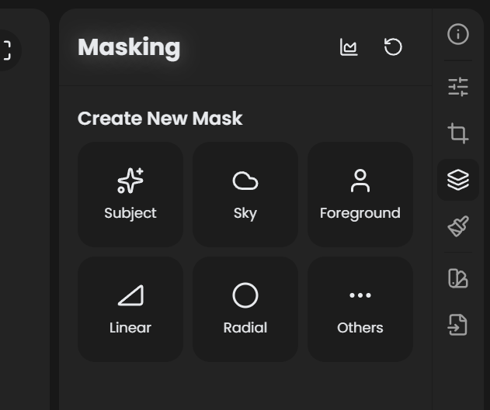Viewport: 490px width, 410px height.
Task: Open the presets swatch icon in sidebar
Action: click(458, 278)
